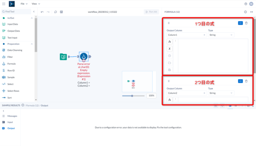
Task: Open functions list for first formula
Action: pos(170,41)
